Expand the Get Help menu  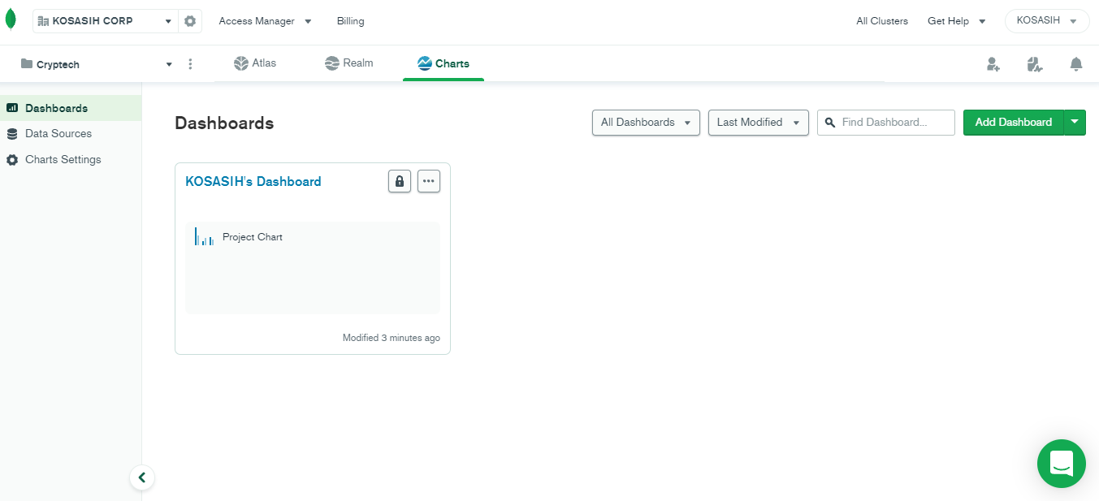click(x=956, y=21)
